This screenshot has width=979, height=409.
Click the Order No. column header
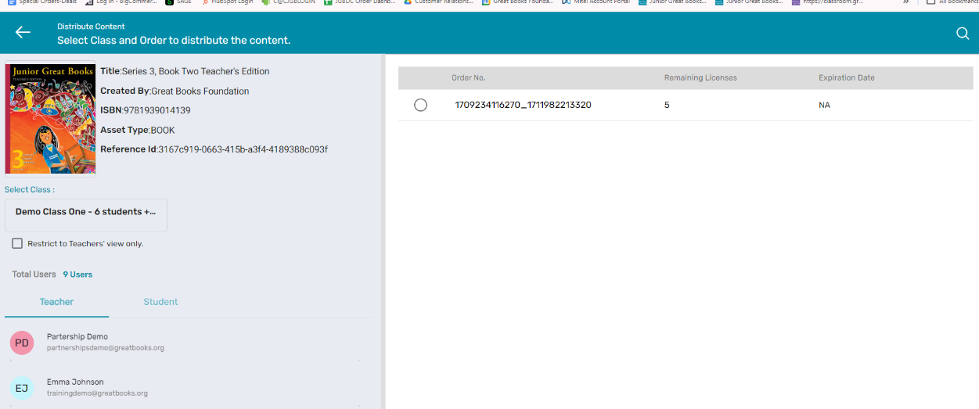pyautogui.click(x=469, y=78)
